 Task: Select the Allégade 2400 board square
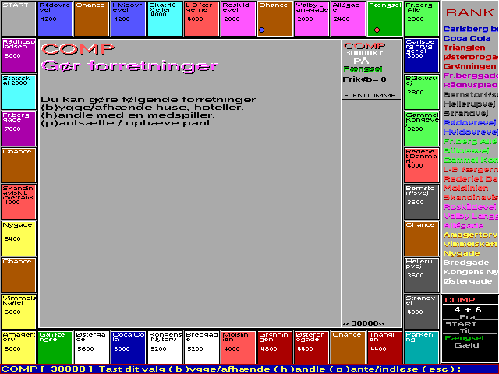(348, 19)
